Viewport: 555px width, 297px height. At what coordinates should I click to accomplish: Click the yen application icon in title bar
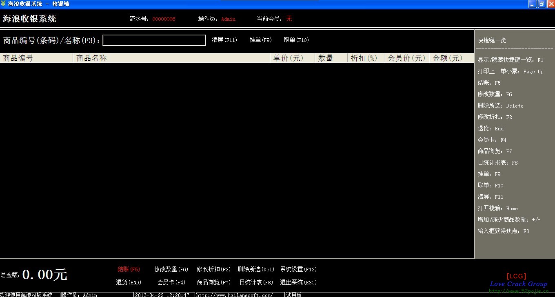point(3,4)
